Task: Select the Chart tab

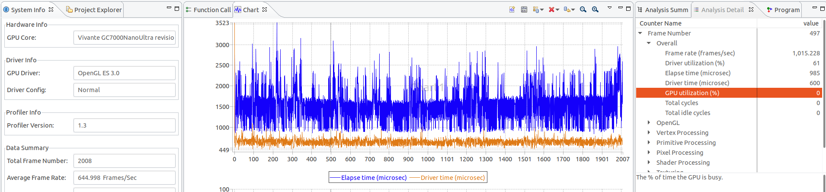Action: click(x=251, y=10)
